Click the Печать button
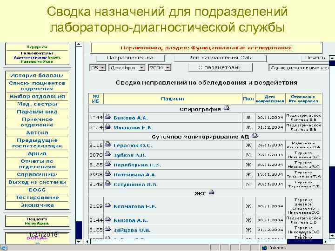 (315, 58)
